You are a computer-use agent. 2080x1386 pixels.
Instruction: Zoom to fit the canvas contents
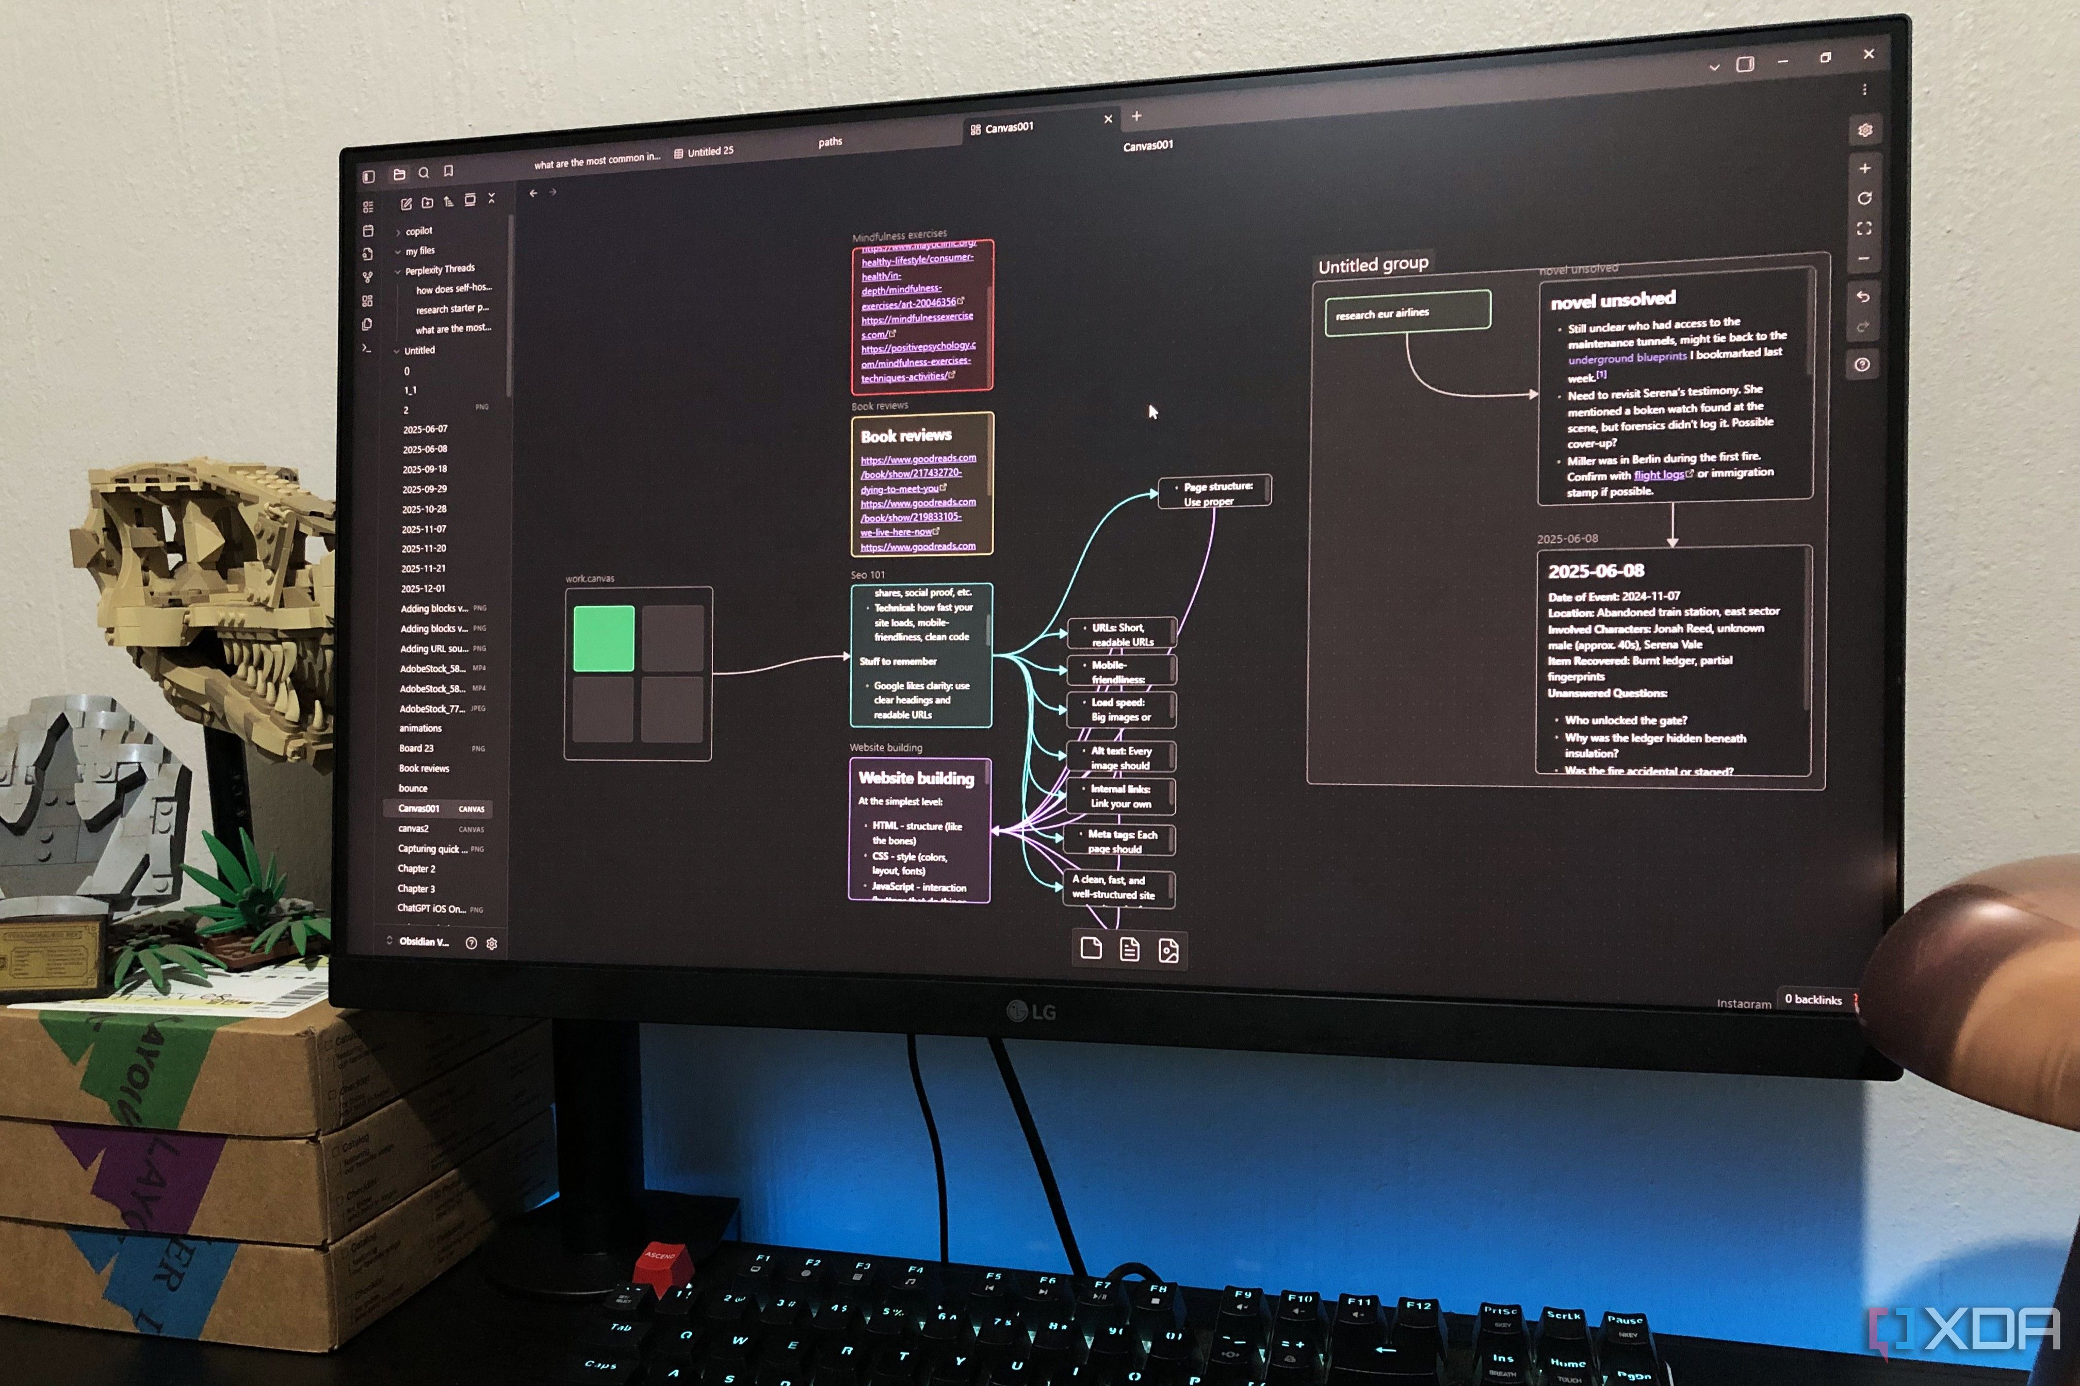pos(1864,228)
